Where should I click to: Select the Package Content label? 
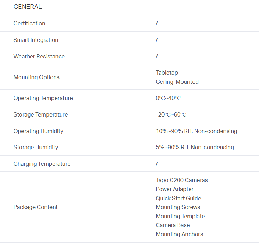36,207
